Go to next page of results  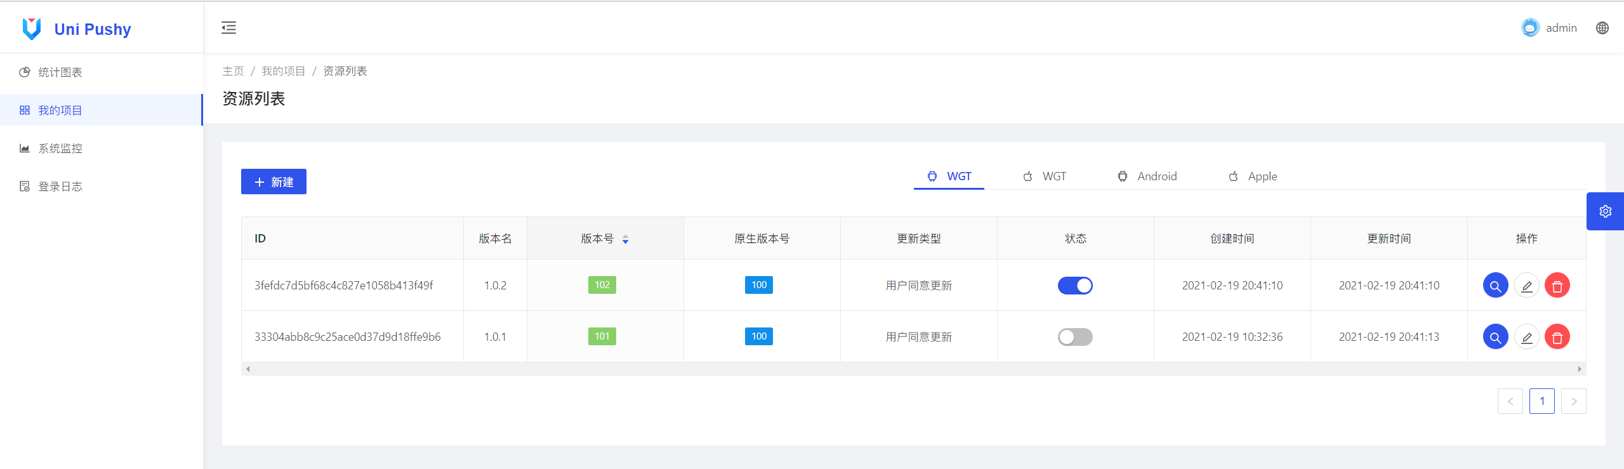coord(1573,401)
